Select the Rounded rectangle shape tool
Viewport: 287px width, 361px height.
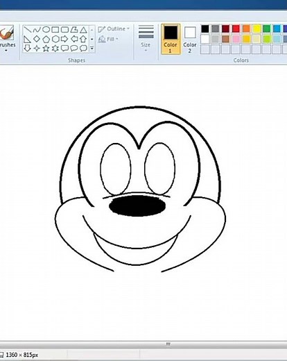(64, 29)
